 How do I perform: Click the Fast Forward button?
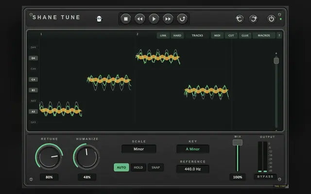click(x=168, y=19)
